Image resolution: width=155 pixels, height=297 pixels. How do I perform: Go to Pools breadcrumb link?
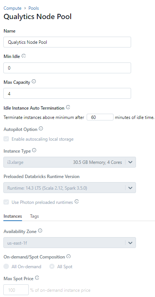click(34, 8)
